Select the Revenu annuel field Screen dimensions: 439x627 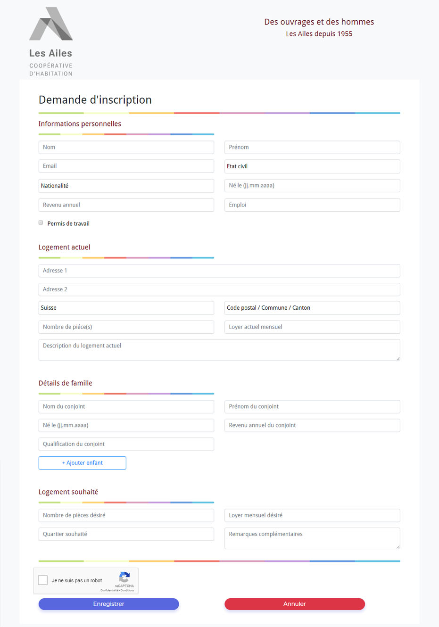point(126,205)
